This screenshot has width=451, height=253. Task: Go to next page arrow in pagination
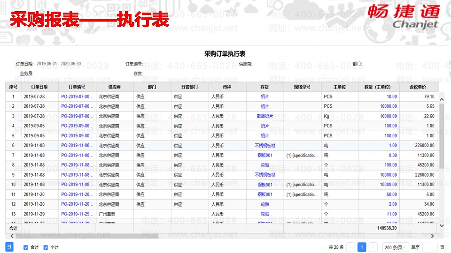click(373, 247)
